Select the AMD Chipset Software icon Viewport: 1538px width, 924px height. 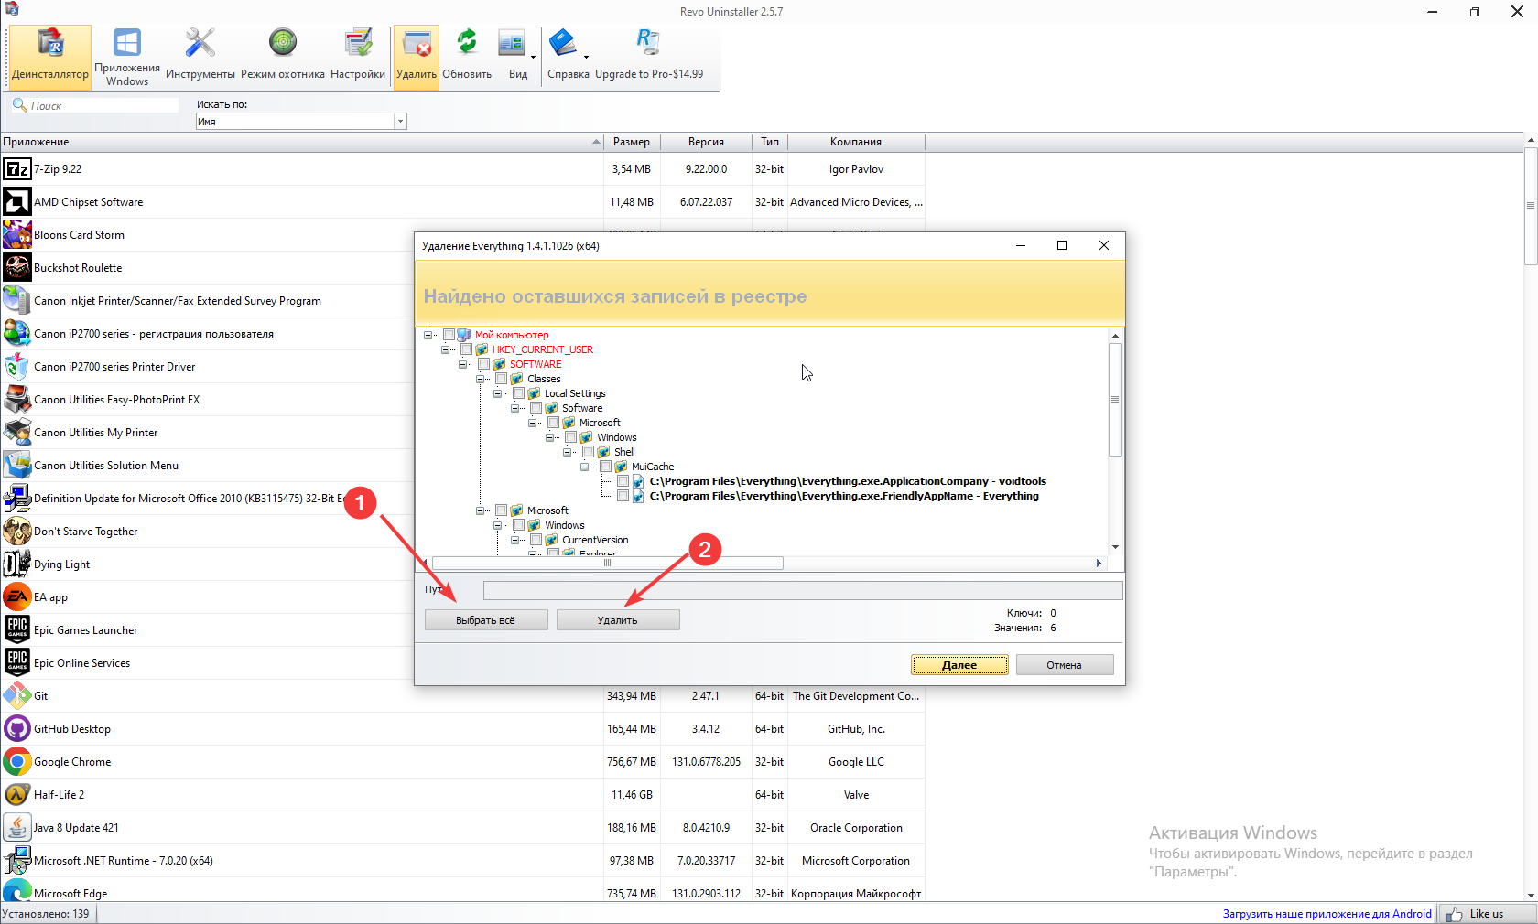coord(16,202)
